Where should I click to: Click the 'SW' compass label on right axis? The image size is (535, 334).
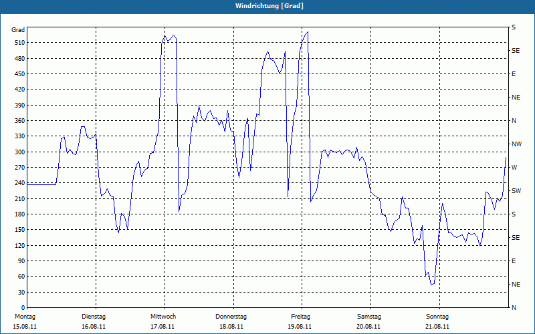click(516, 191)
